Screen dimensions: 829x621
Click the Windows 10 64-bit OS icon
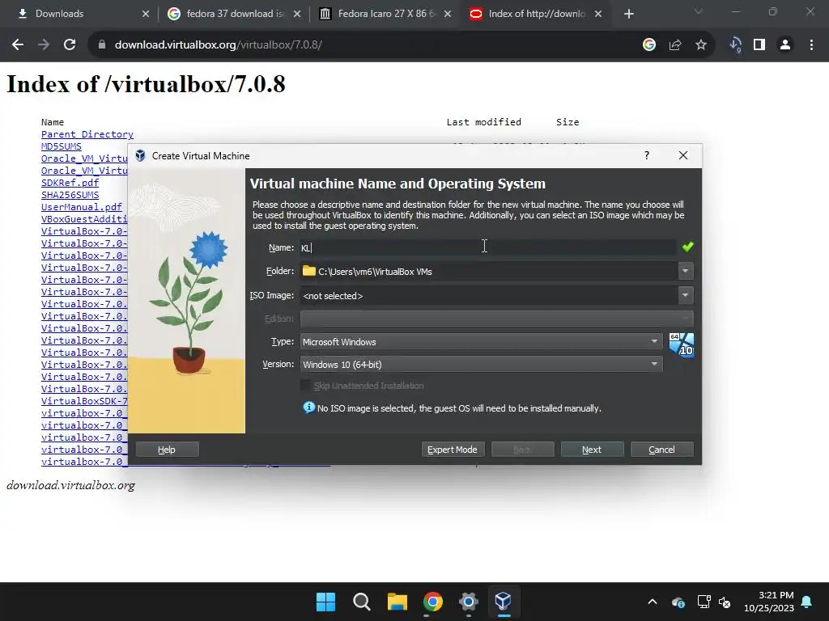[x=682, y=344]
